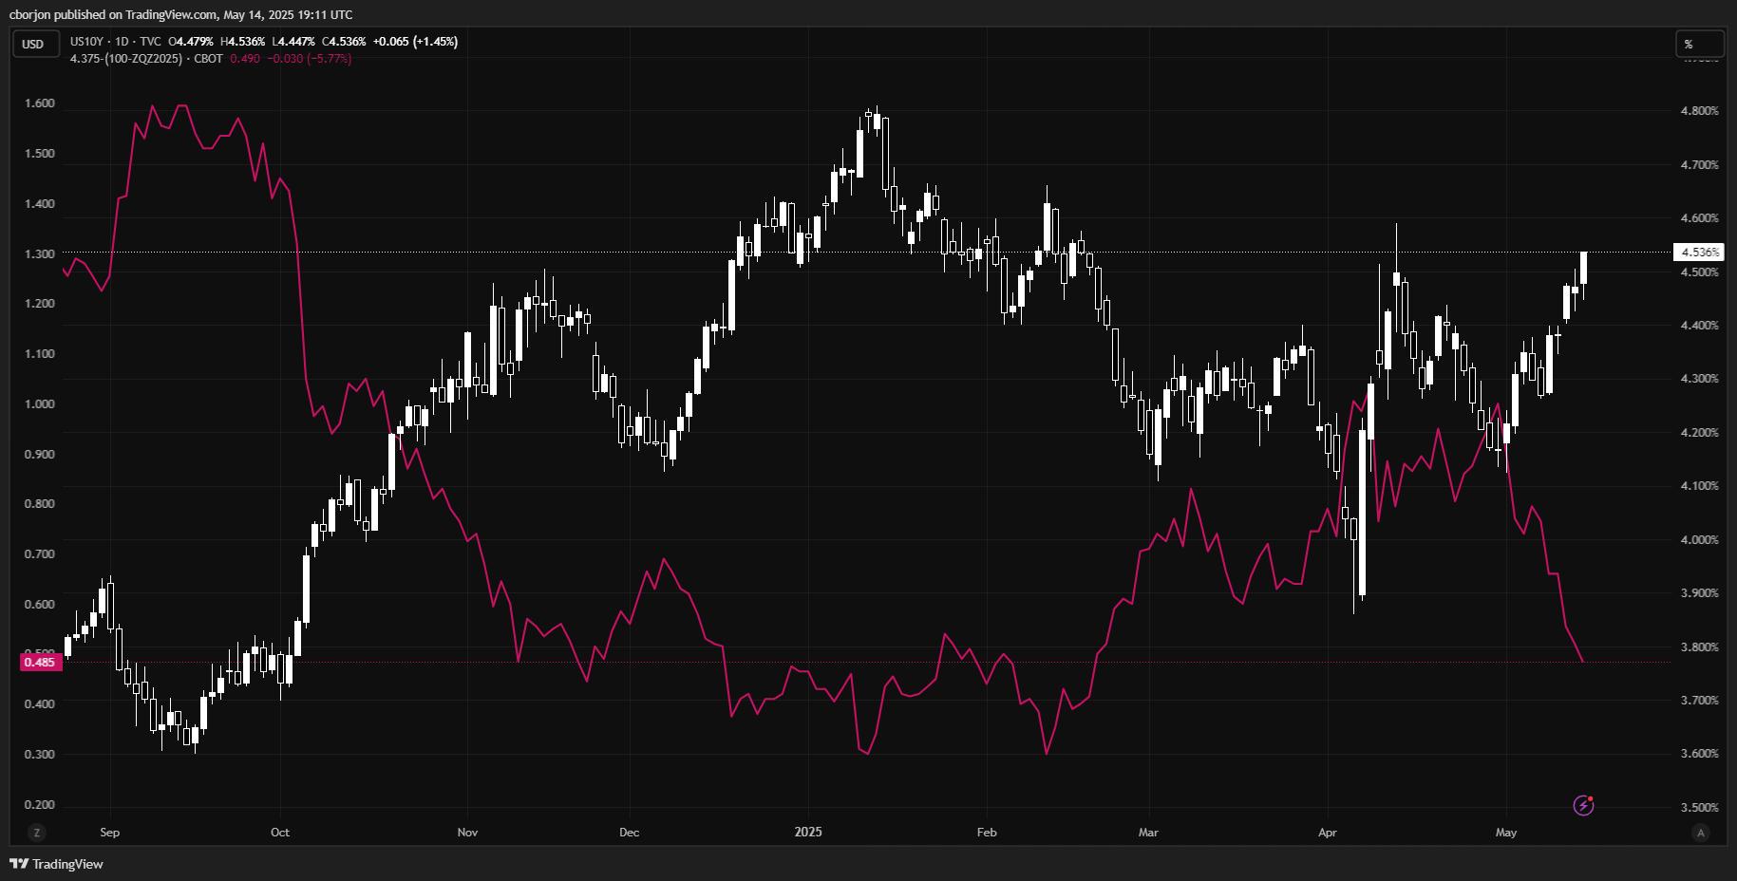This screenshot has height=881, width=1737.
Task: Toggle the 'Z' timezone button
Action: click(37, 833)
